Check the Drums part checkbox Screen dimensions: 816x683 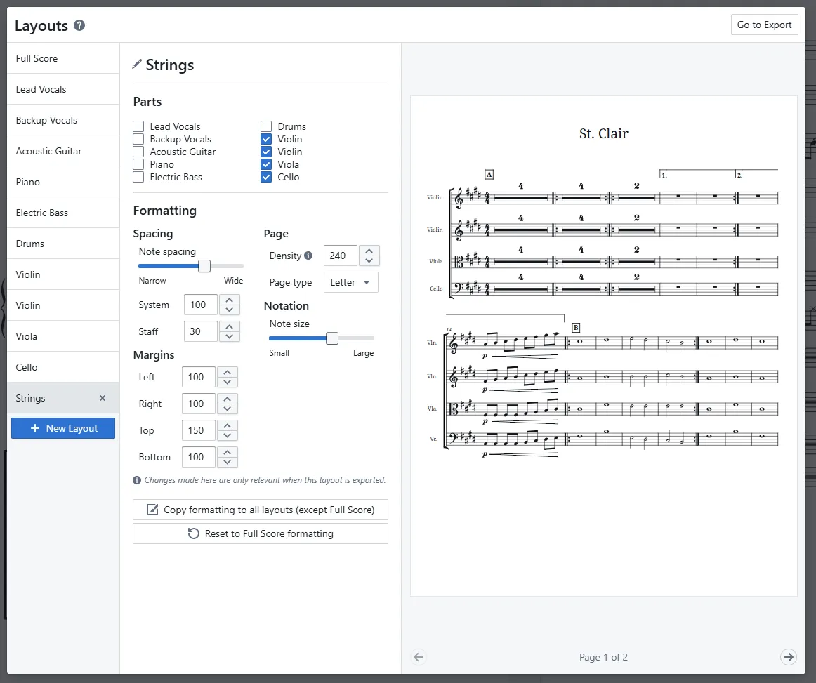click(x=265, y=126)
